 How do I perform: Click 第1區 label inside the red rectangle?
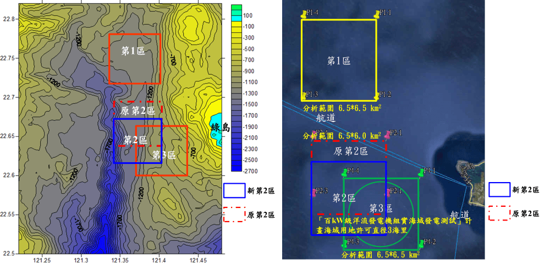tap(133, 51)
